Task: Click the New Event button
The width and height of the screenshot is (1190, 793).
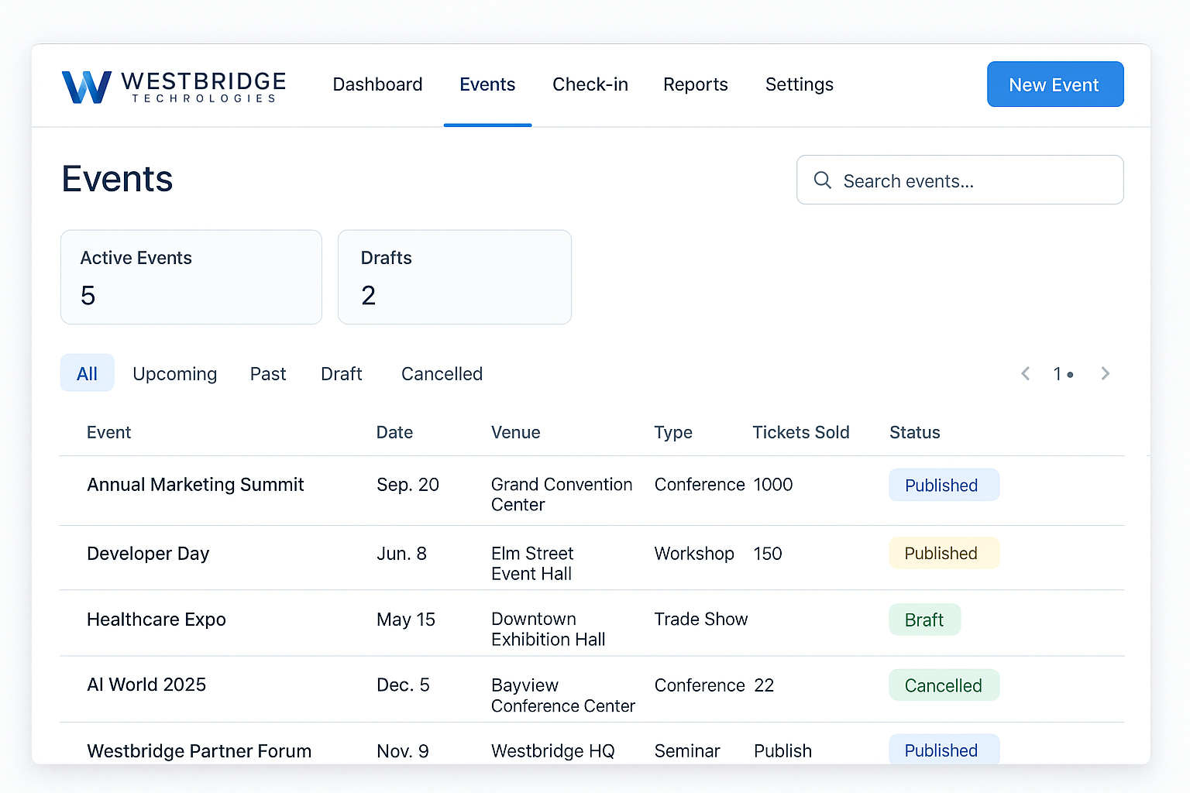Action: click(x=1055, y=84)
